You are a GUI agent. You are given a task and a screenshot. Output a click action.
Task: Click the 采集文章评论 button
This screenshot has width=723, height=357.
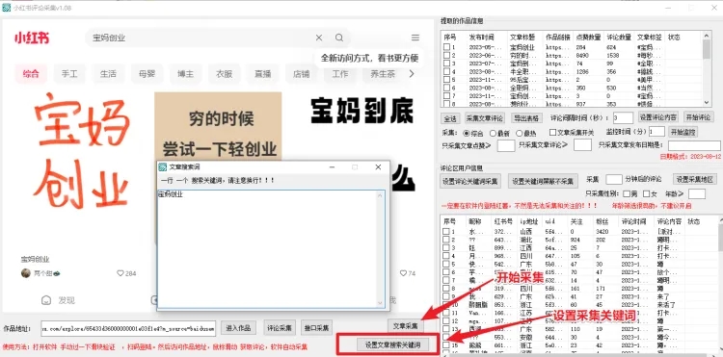pos(484,118)
